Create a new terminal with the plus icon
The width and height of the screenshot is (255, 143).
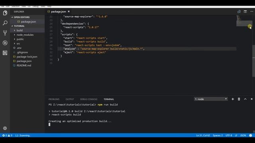233,99
